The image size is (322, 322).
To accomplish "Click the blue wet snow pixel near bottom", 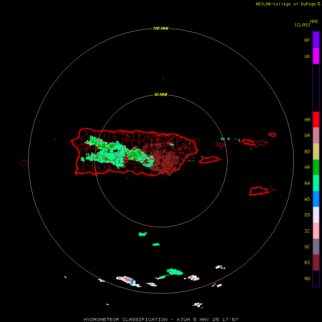I will pyautogui.click(x=132, y=281).
